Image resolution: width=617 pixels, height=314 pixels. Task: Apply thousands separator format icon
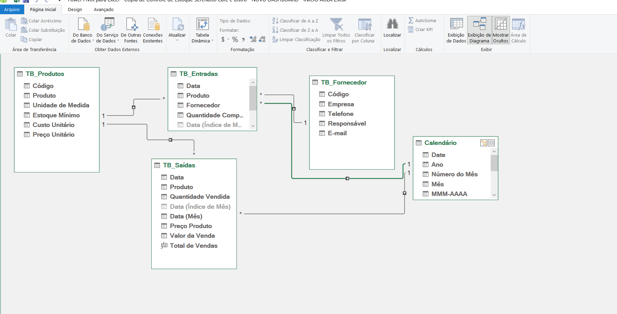click(243, 39)
